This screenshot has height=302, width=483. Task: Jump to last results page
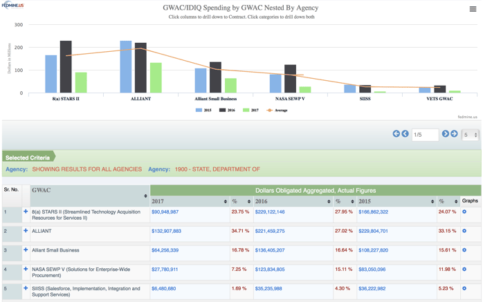coord(454,134)
